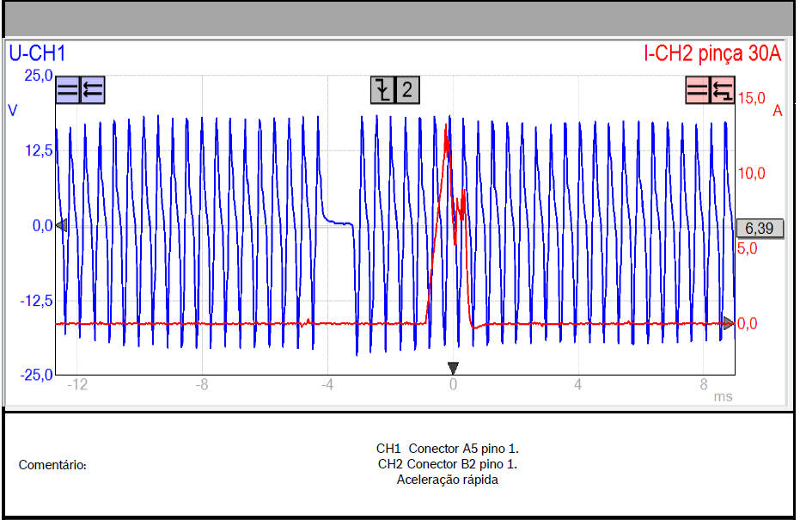Viewport: 800px width, 520px height.
Task: Click the Comentário label
Action: [x=52, y=465]
